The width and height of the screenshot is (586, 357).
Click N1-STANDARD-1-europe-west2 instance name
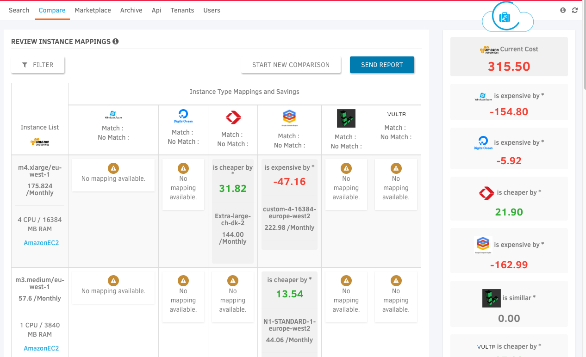289,325
